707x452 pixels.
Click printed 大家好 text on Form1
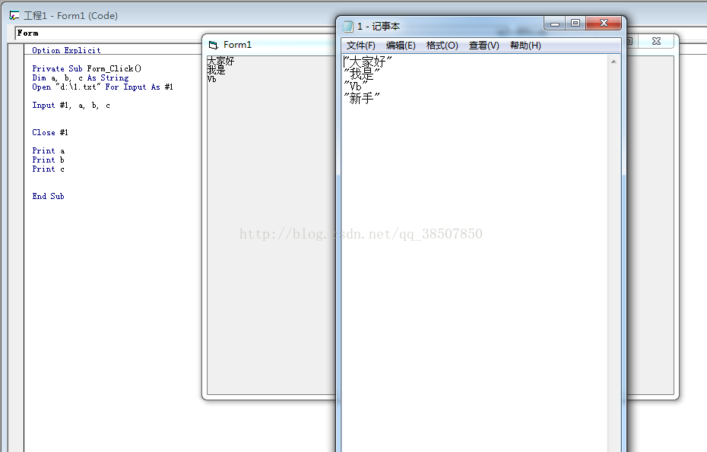(221, 61)
